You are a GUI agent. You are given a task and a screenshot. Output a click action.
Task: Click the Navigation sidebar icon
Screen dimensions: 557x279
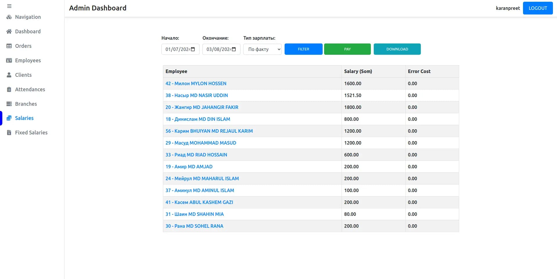click(9, 17)
